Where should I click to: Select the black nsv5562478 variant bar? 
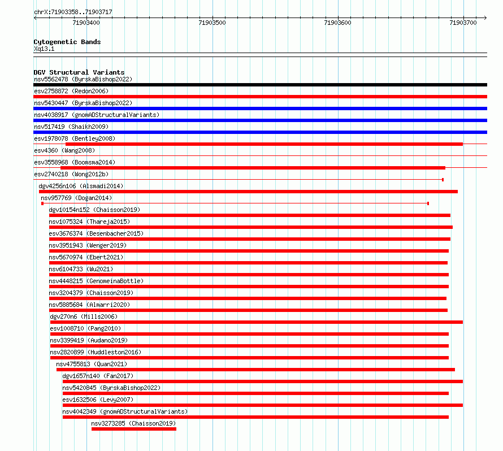260,85
